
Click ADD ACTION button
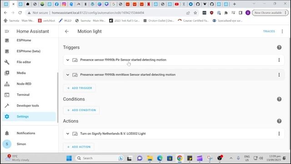[79, 147]
